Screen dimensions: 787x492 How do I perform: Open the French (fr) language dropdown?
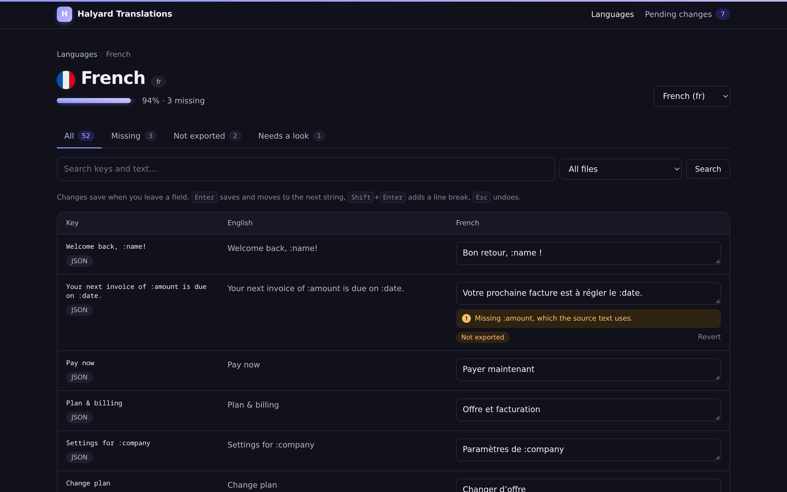(x=692, y=96)
